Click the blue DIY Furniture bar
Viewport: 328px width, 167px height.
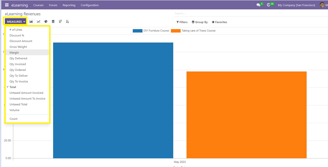pyautogui.click(x=113, y=100)
